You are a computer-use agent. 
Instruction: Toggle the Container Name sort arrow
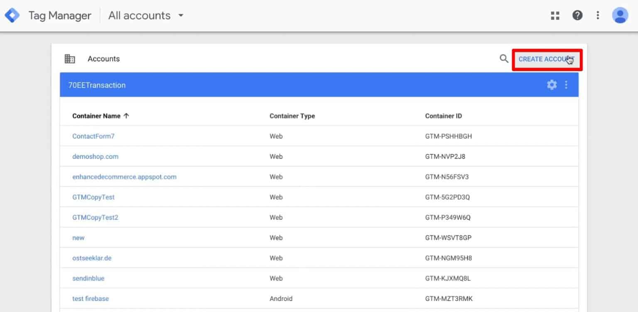(x=127, y=116)
